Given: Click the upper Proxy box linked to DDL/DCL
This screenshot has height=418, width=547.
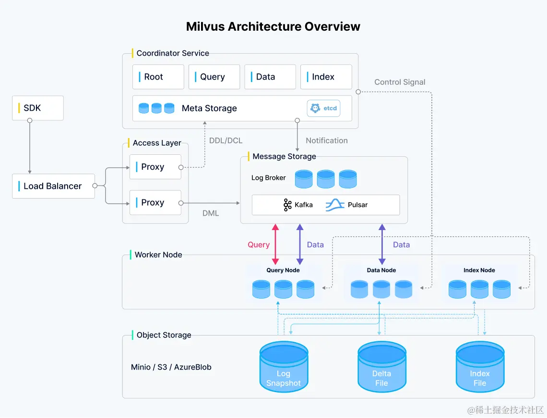Looking at the screenshot, I should click(155, 167).
